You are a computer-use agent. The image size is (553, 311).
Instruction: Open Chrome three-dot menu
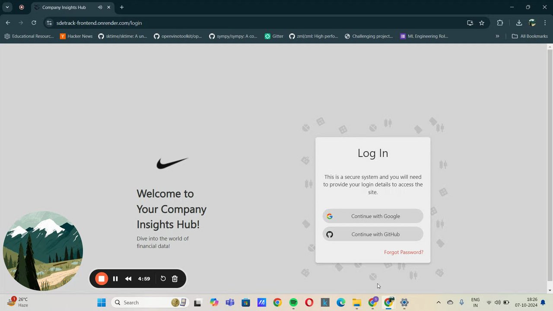(x=545, y=23)
